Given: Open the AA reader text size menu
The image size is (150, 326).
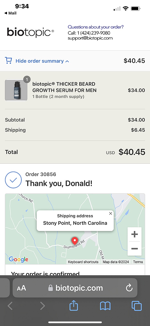Looking at the screenshot, I should point(21,288).
